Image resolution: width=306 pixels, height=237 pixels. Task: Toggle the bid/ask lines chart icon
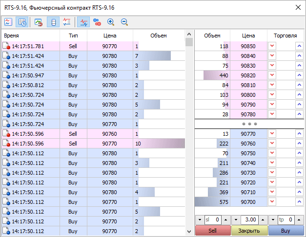pos(83,22)
